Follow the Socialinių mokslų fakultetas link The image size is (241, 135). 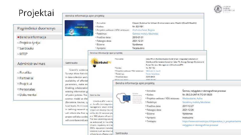point(196,102)
